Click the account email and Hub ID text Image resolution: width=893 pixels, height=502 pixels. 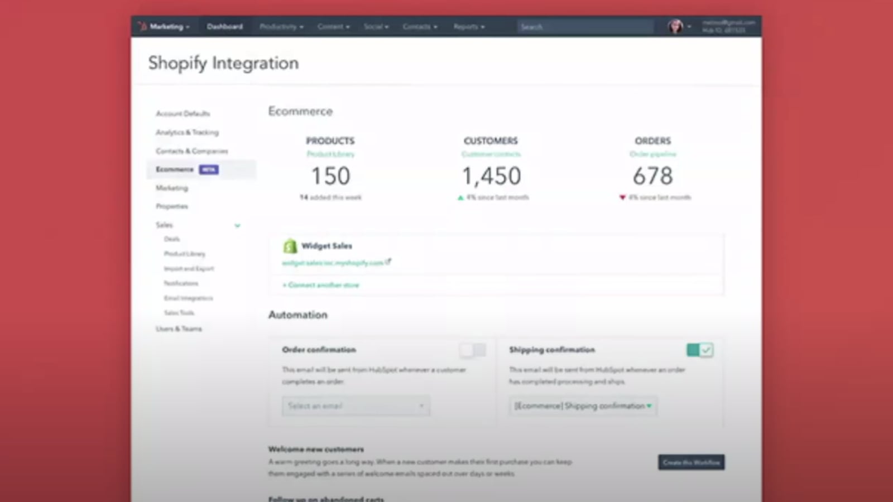click(x=728, y=26)
